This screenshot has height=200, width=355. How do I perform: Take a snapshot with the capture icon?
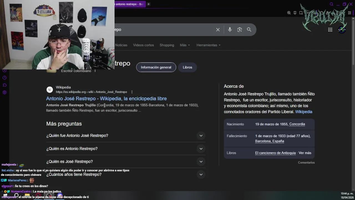(301, 13)
